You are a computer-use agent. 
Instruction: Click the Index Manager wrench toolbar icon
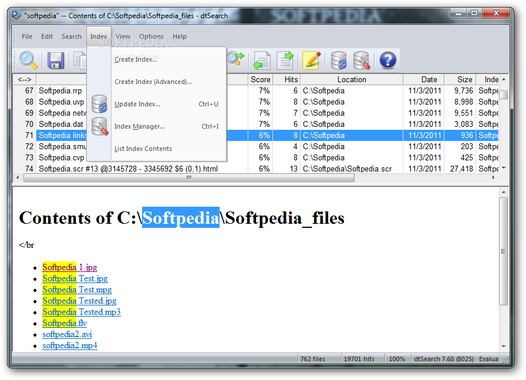click(x=362, y=60)
